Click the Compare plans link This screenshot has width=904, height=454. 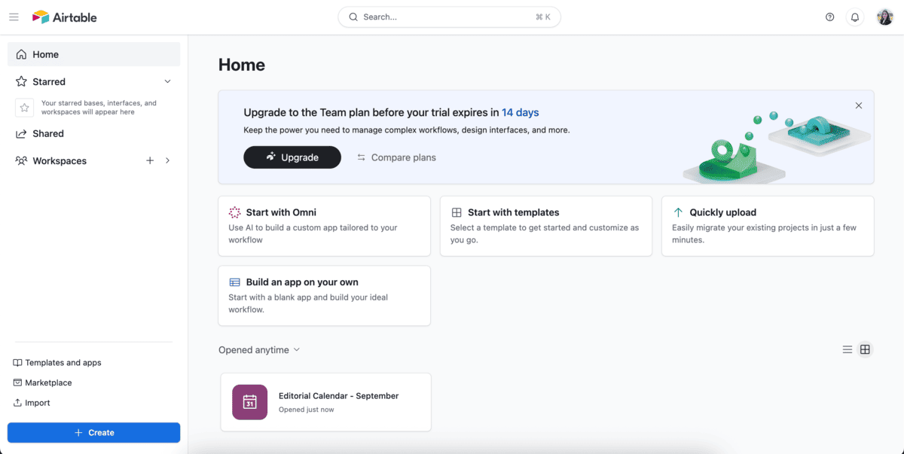point(396,157)
